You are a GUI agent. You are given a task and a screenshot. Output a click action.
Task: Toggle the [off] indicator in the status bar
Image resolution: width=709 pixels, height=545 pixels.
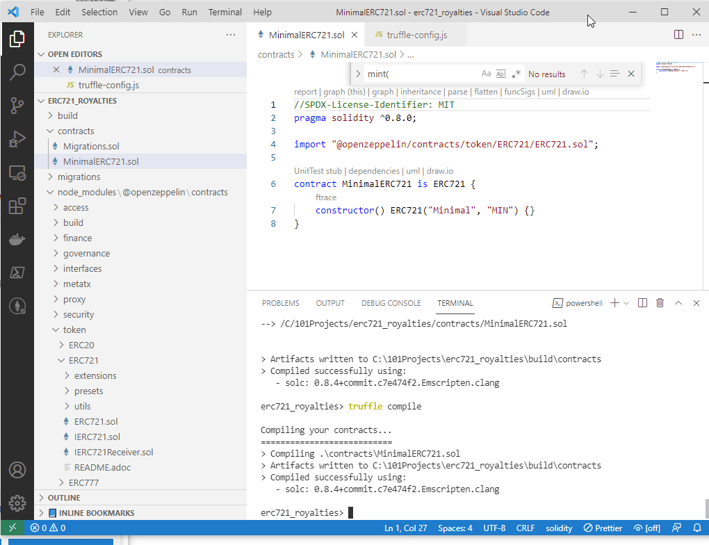647,528
